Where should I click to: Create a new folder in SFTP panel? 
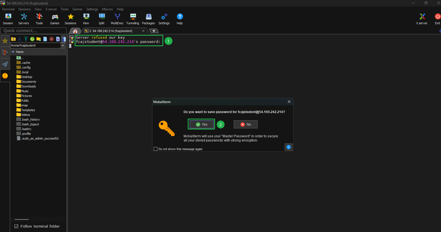click(x=39, y=39)
